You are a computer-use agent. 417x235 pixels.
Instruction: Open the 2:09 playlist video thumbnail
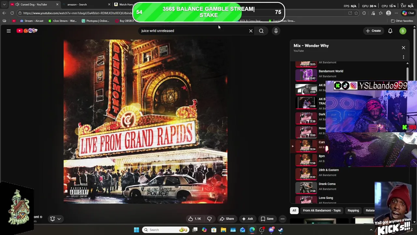306,89
